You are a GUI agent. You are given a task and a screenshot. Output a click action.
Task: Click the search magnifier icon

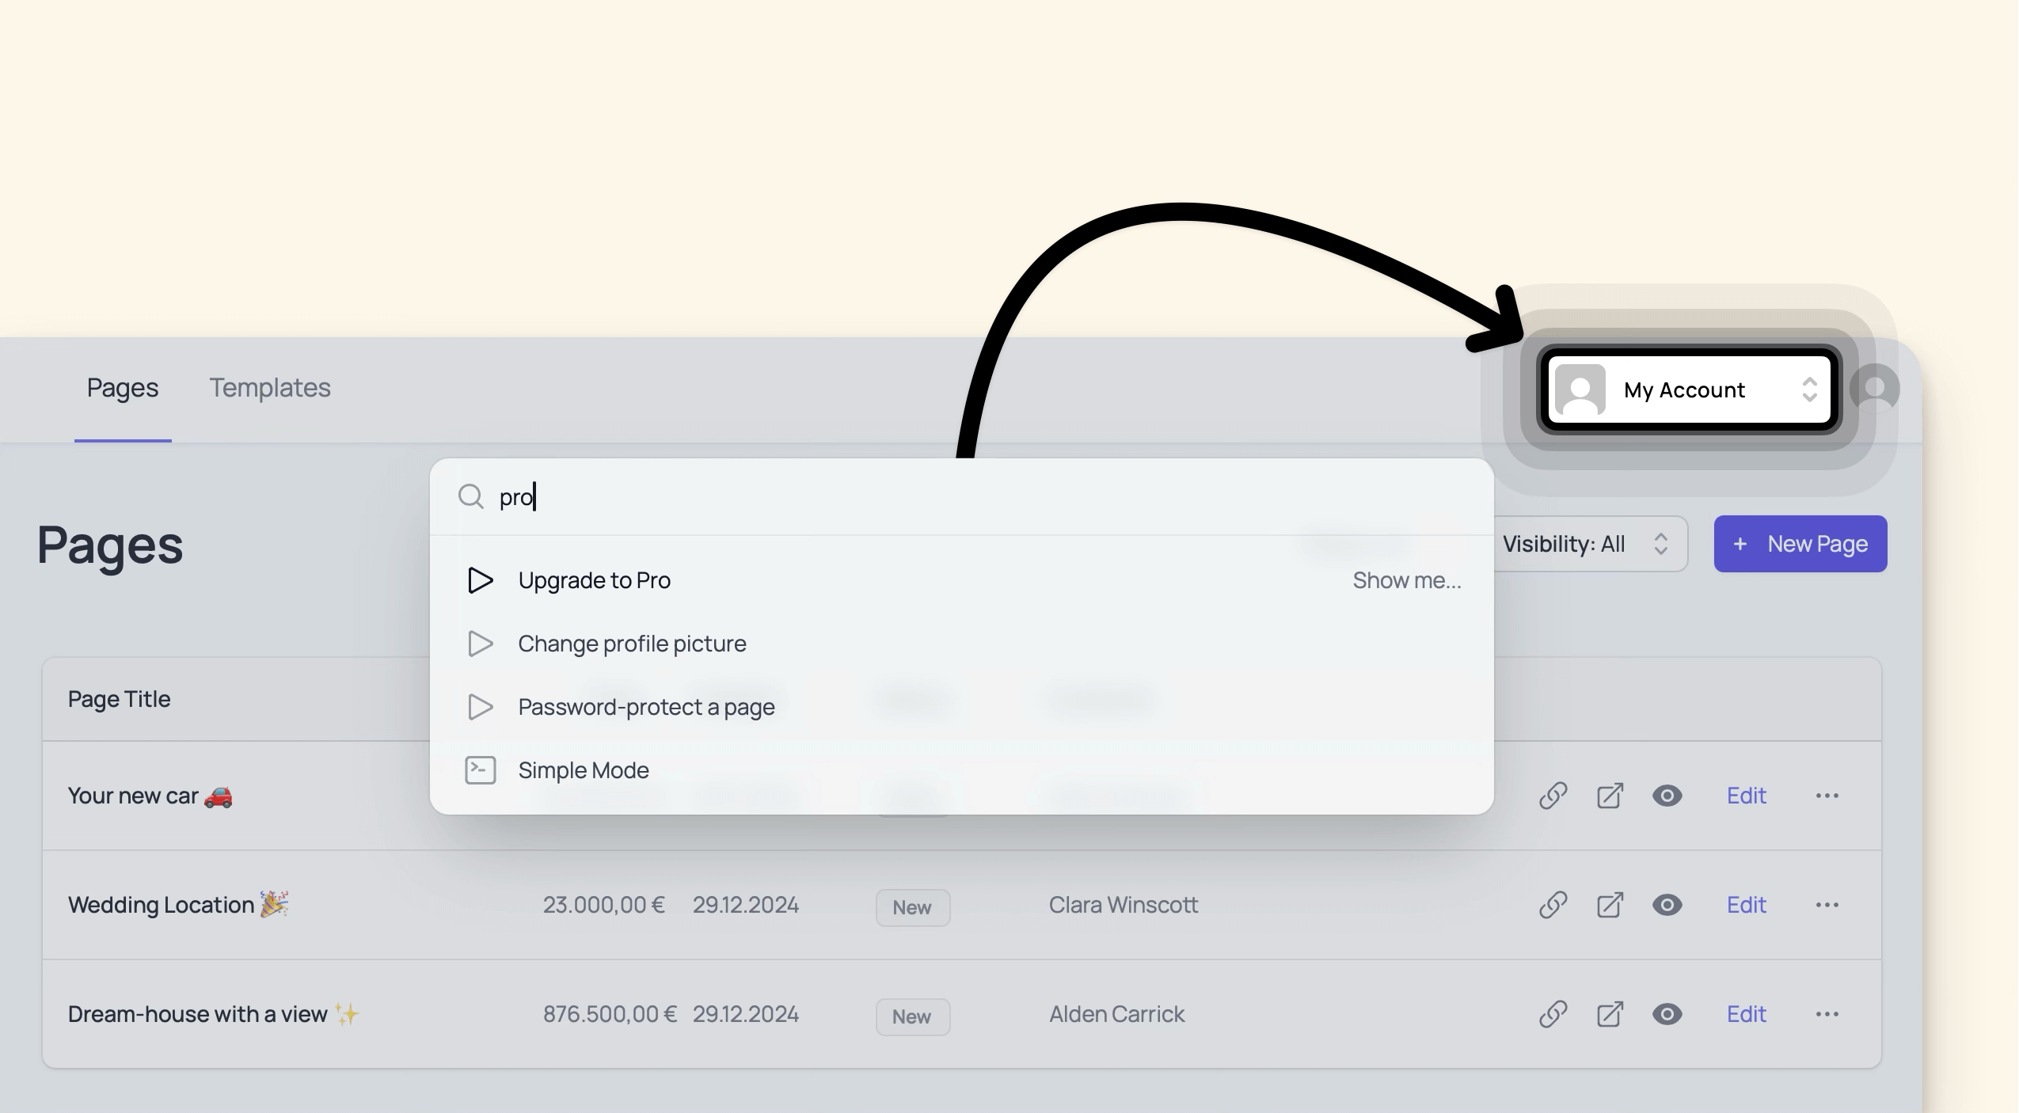[471, 497]
